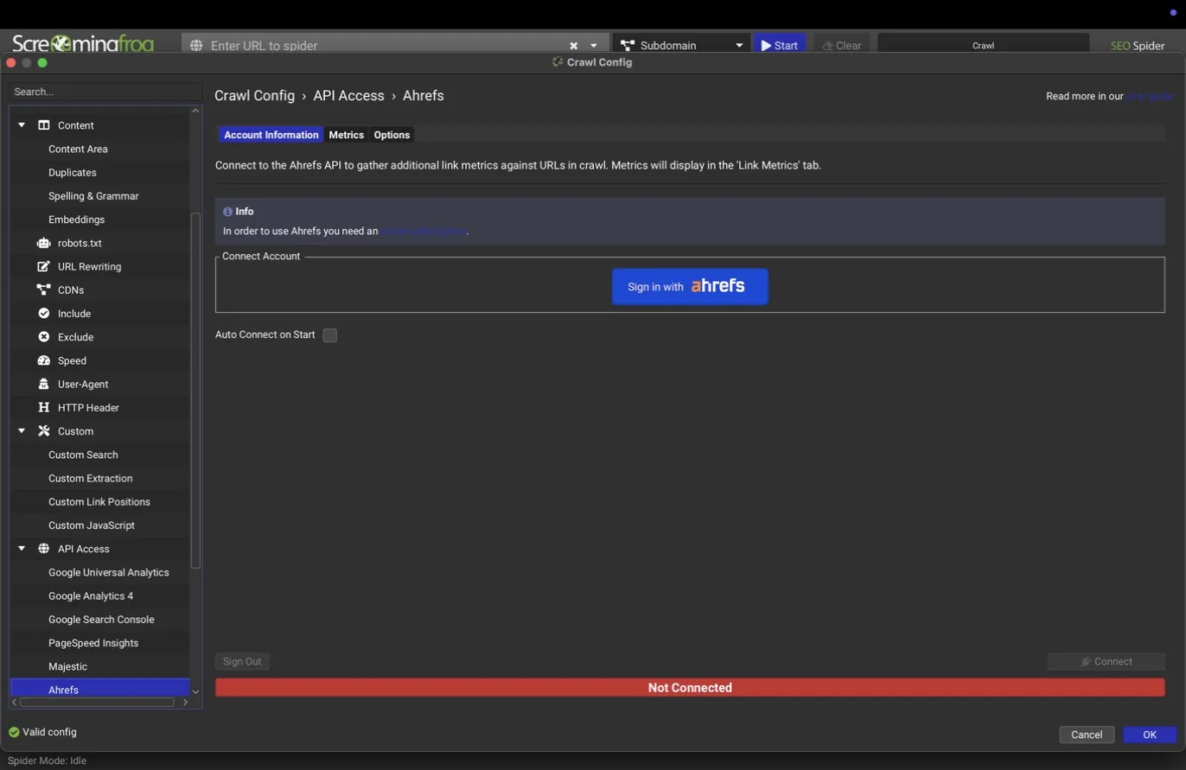Click the Content section table icon

click(x=44, y=125)
